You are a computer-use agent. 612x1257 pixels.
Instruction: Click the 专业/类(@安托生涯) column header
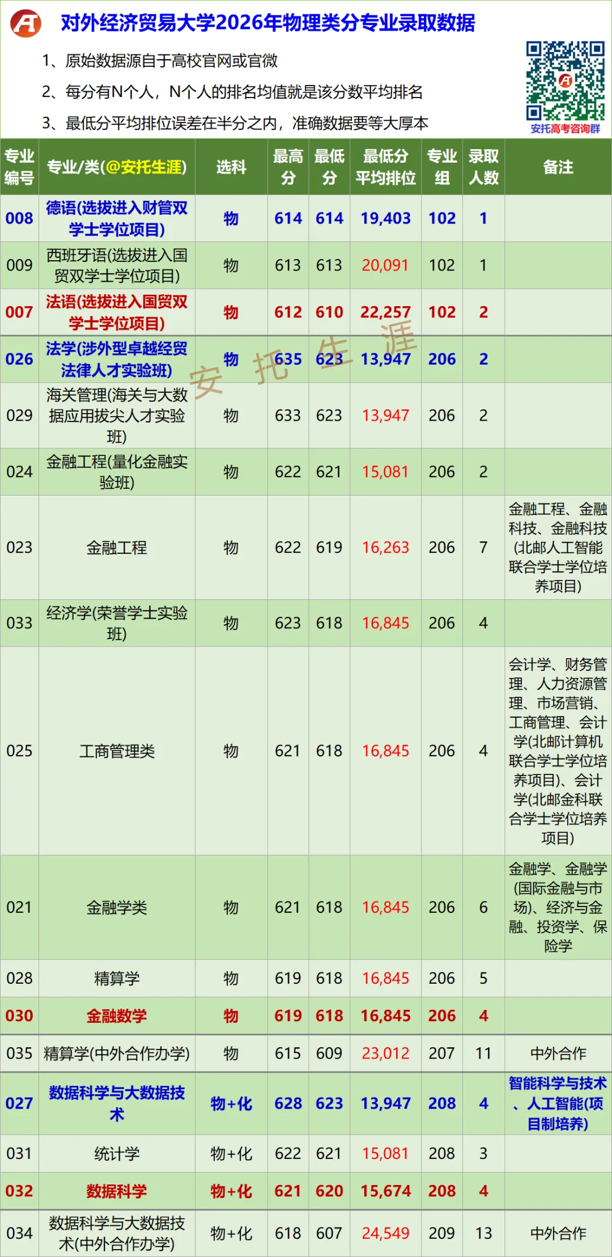point(117,167)
